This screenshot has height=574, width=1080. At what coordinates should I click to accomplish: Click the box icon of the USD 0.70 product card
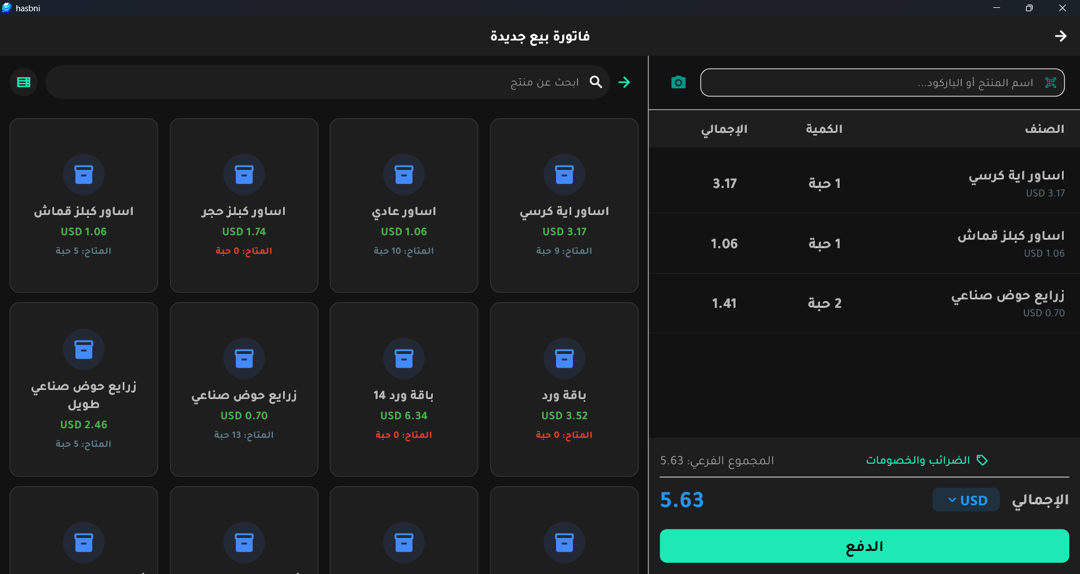click(244, 358)
